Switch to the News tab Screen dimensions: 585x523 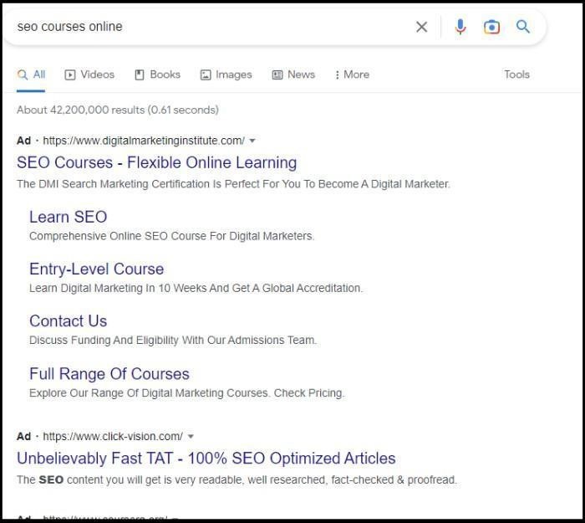point(293,74)
